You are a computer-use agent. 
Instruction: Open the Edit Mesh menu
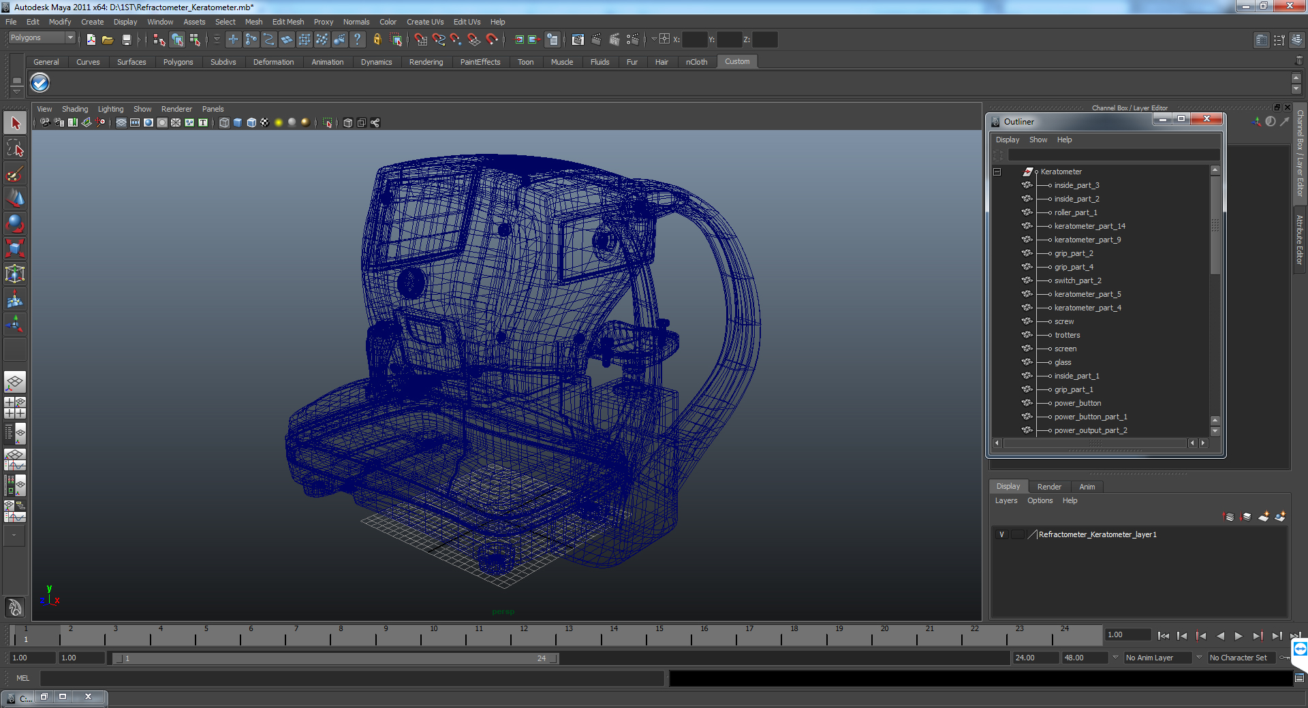click(x=288, y=22)
